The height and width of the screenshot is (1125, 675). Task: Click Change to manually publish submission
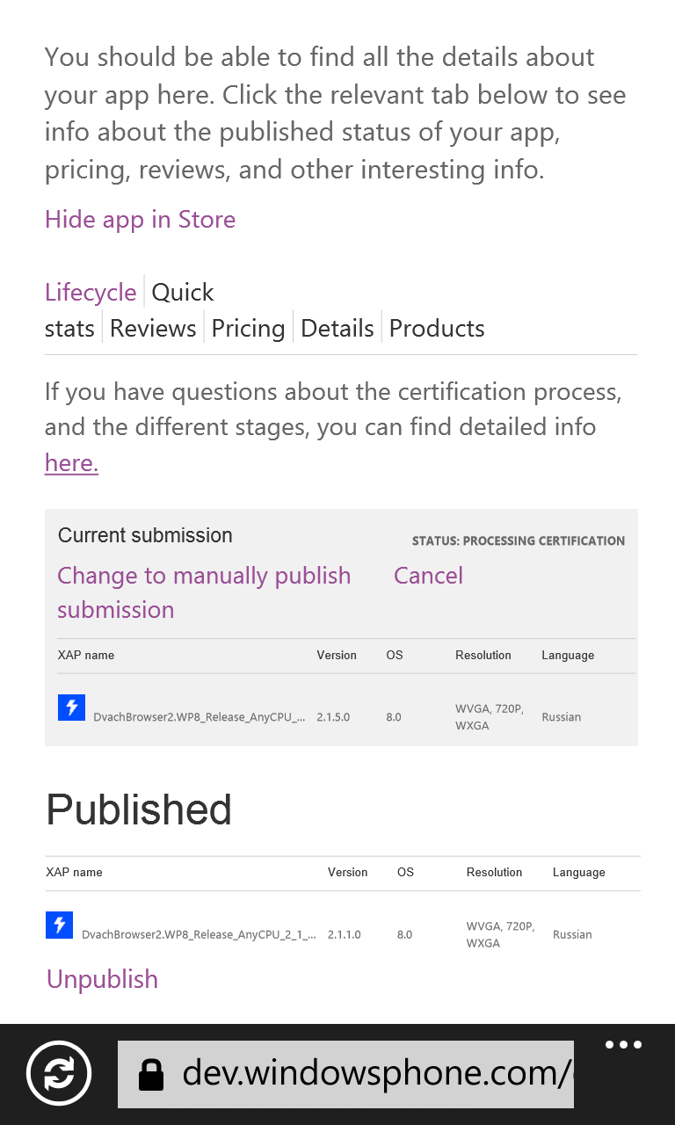(204, 592)
